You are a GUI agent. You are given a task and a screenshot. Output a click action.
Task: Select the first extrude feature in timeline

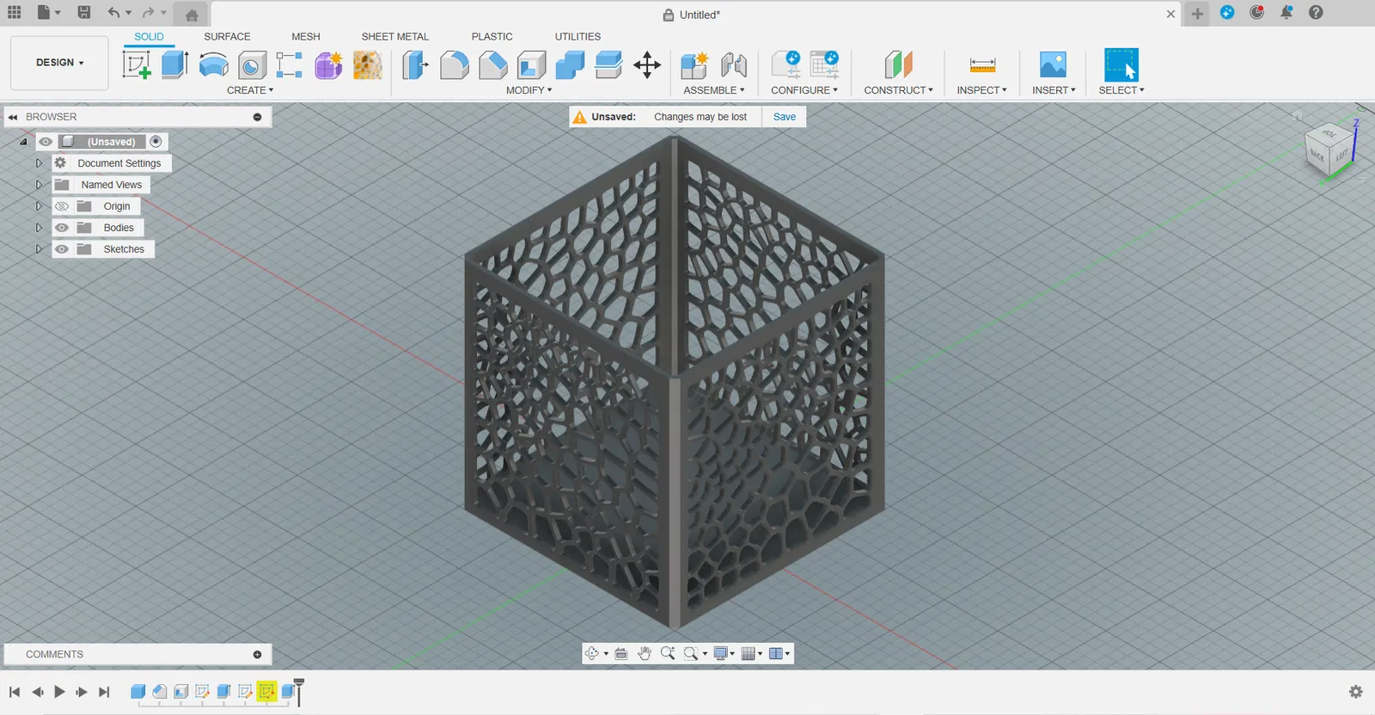point(137,691)
